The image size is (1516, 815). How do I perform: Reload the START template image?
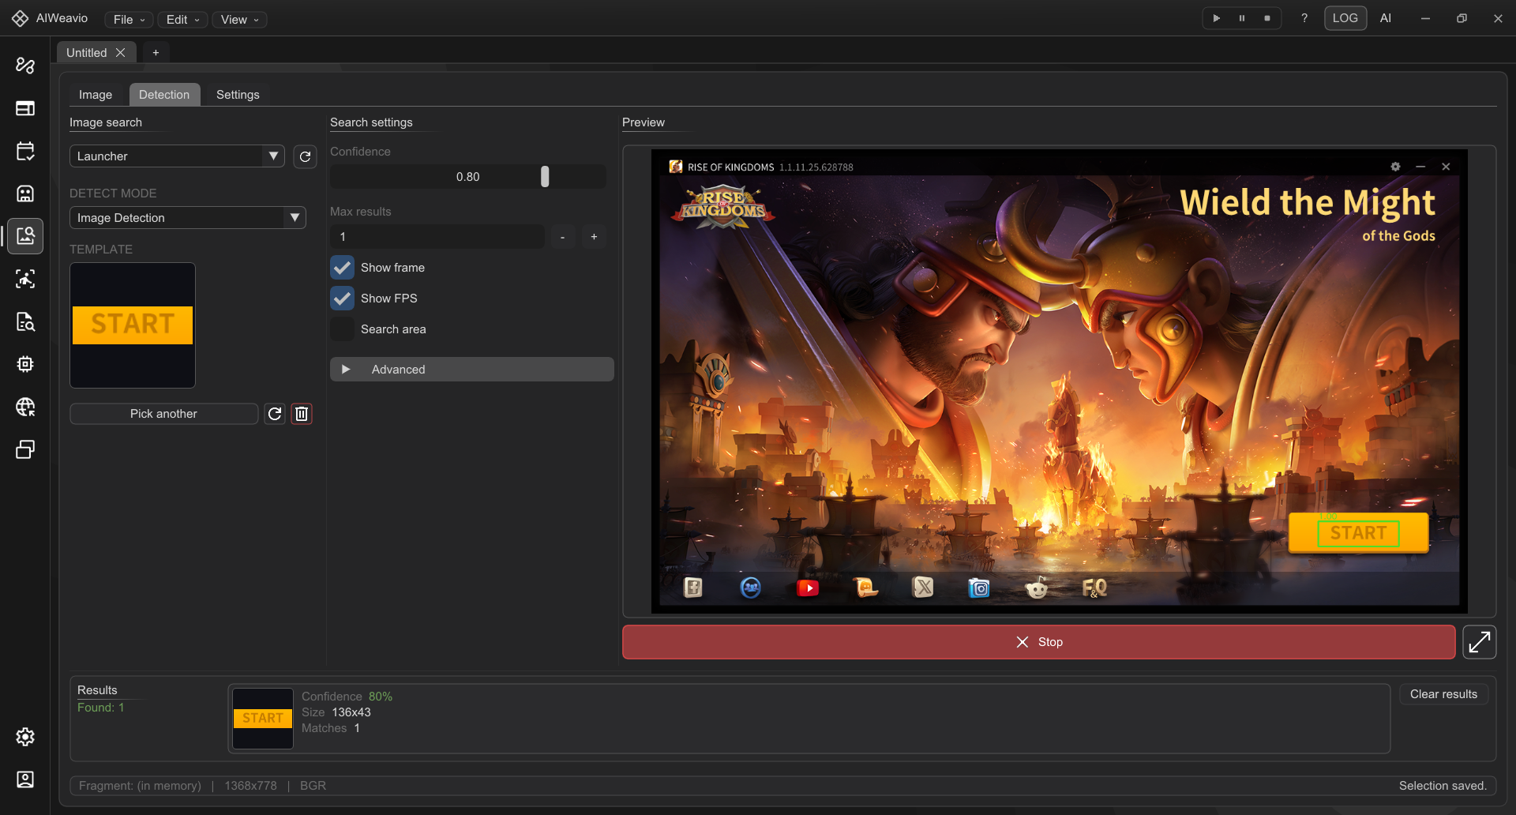coord(275,414)
